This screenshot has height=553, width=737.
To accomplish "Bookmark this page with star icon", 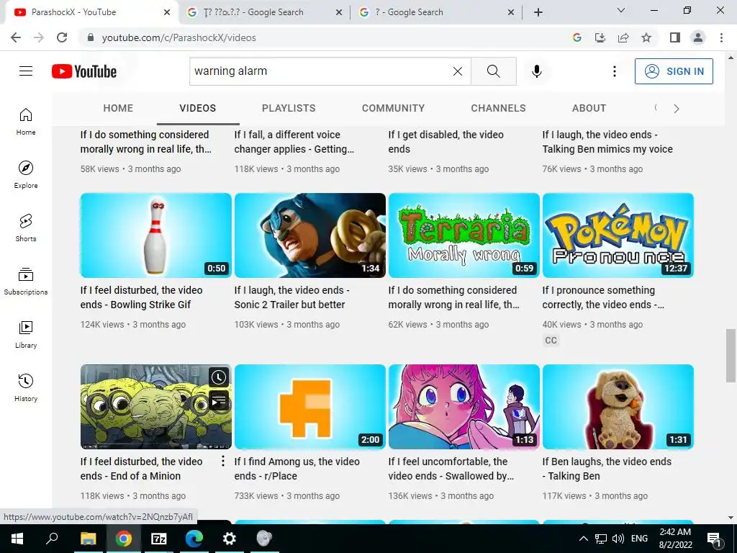I will coord(646,37).
